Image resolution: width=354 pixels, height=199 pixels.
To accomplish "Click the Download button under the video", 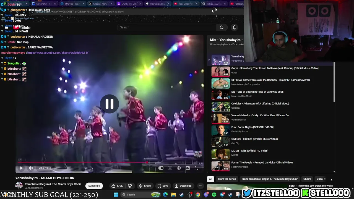I will point(183,186).
